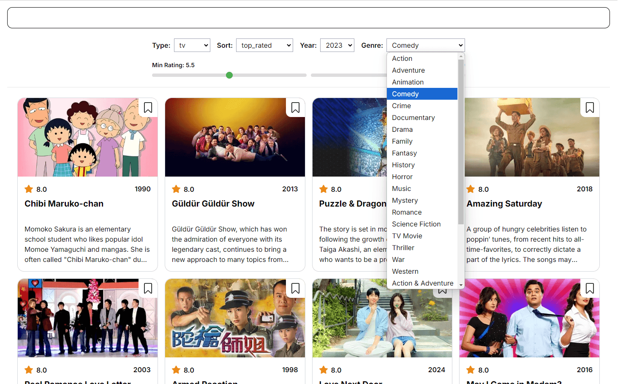The image size is (631, 384).
Task: Open the Chibi Maruko-chan title link
Action: pyautogui.click(x=64, y=204)
